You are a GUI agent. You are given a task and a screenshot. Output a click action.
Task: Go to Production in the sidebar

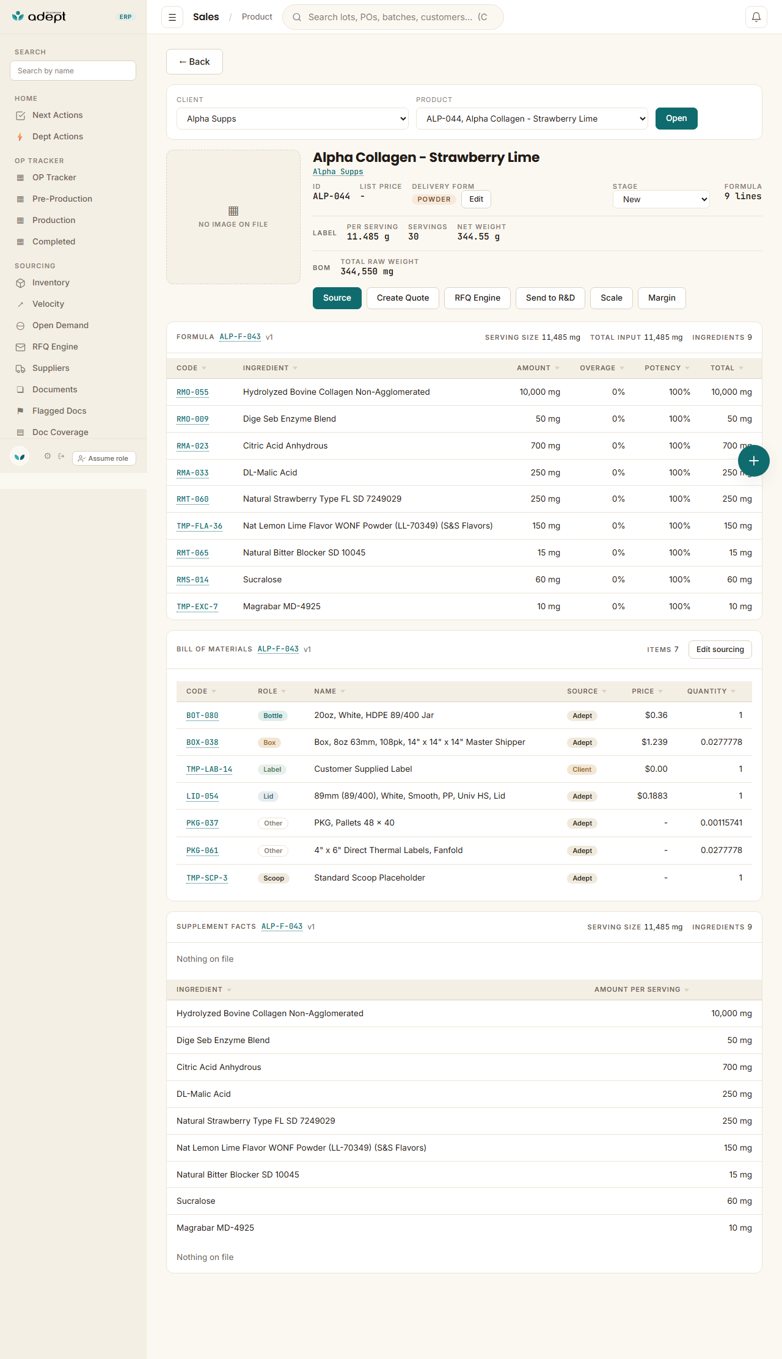(54, 220)
